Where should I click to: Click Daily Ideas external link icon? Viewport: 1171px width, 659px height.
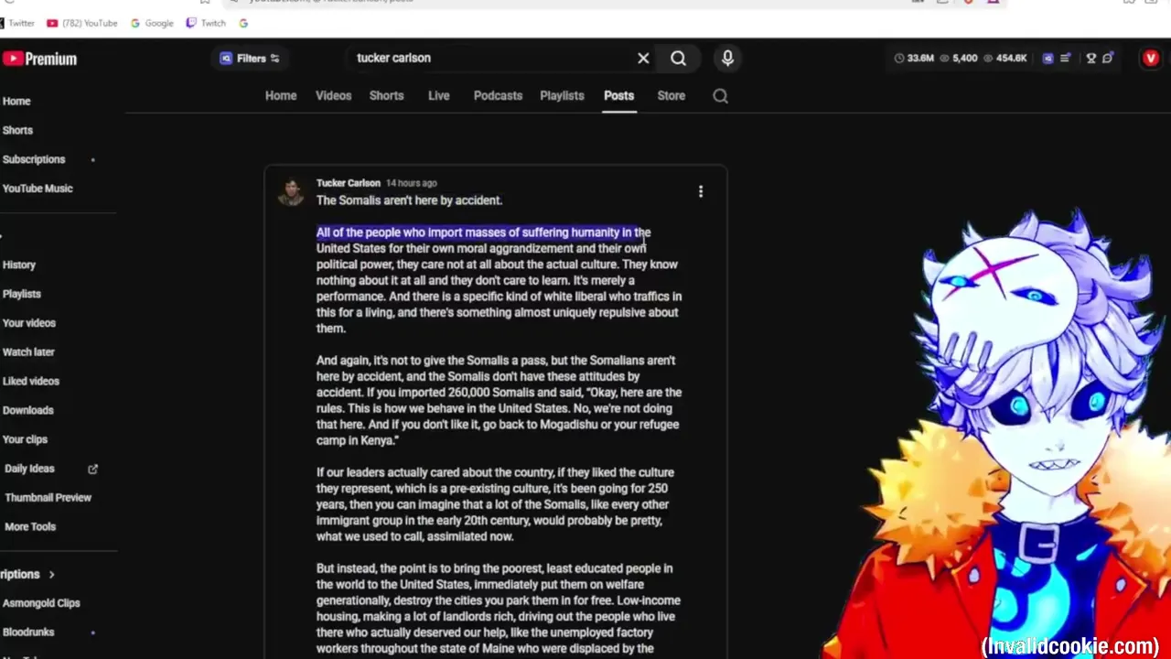point(92,469)
